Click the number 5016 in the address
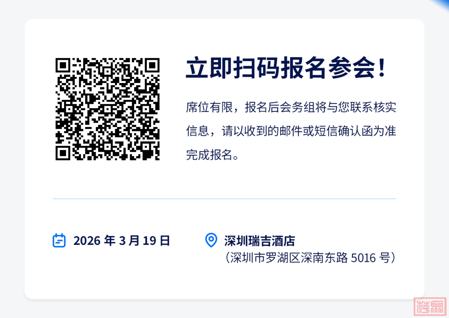The width and height of the screenshot is (449, 318). click(x=363, y=258)
